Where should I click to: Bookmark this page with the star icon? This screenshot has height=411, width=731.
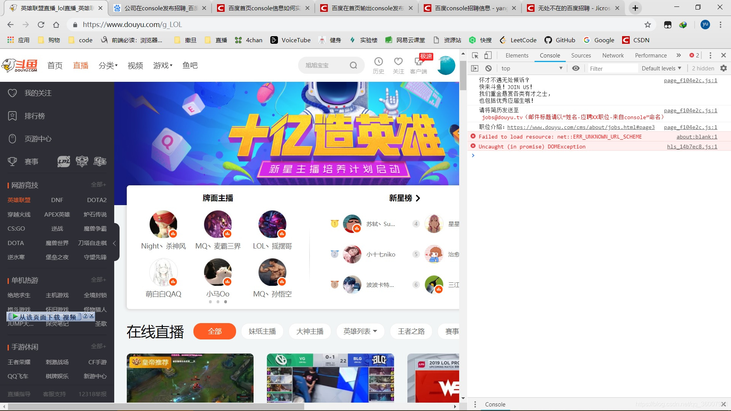(x=648, y=25)
